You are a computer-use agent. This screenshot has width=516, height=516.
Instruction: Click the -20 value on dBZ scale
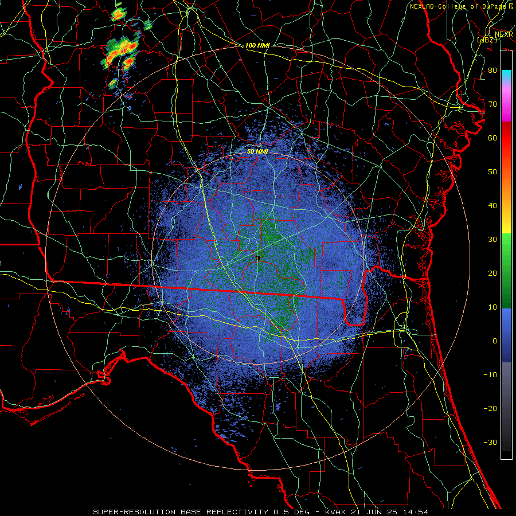[x=490, y=409]
